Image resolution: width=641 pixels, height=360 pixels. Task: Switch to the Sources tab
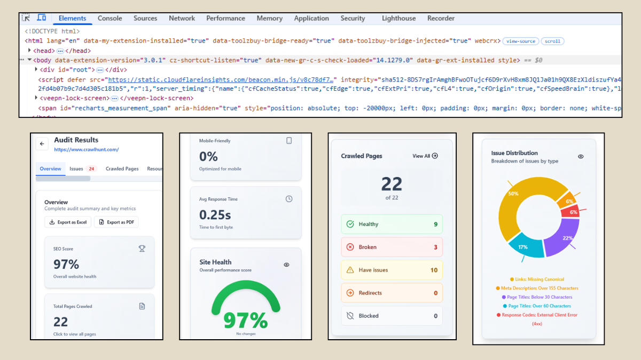tap(145, 18)
